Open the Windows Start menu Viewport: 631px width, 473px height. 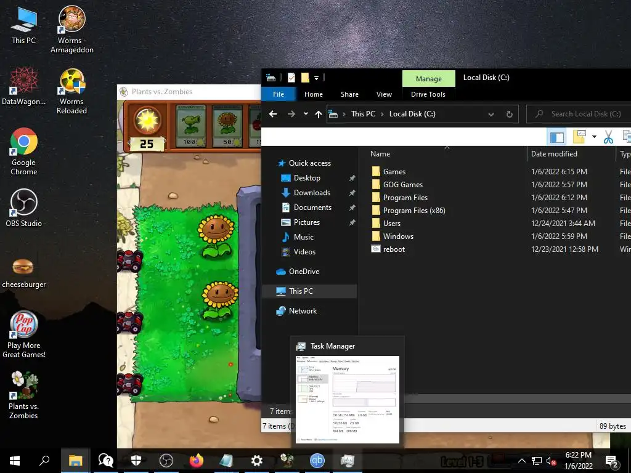15,461
